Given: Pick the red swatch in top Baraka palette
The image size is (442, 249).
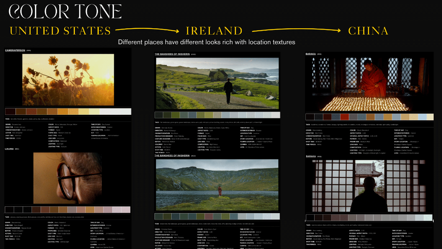Looking at the screenshot, I should (x=344, y=117).
